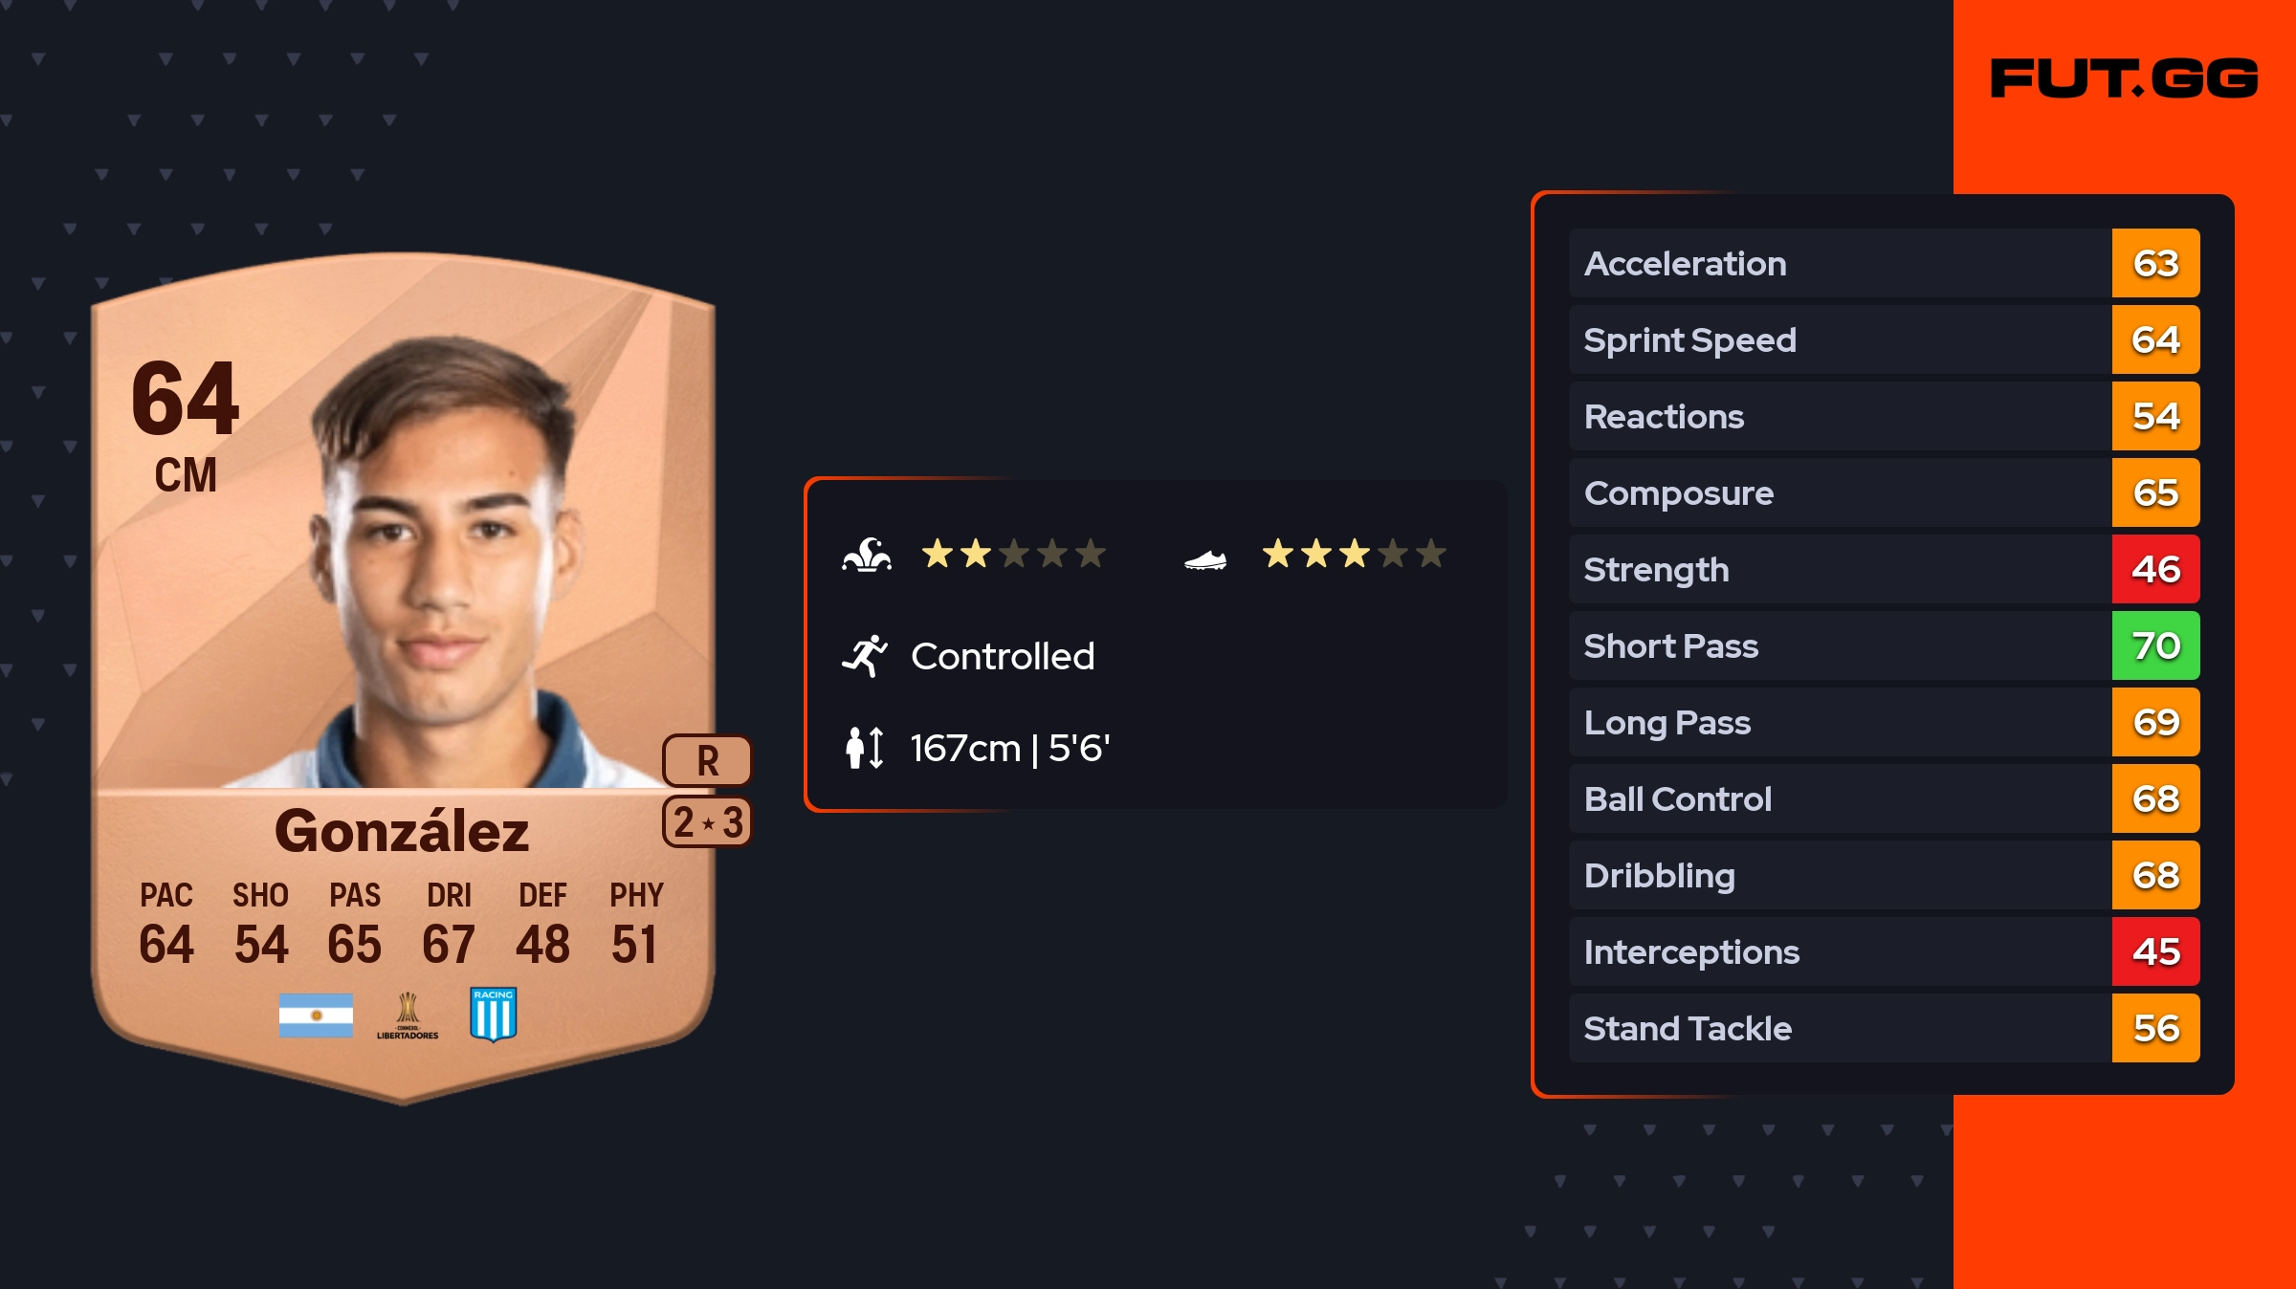The image size is (2296, 1289).
Task: Select the Interceptions stat row
Action: 1884,951
